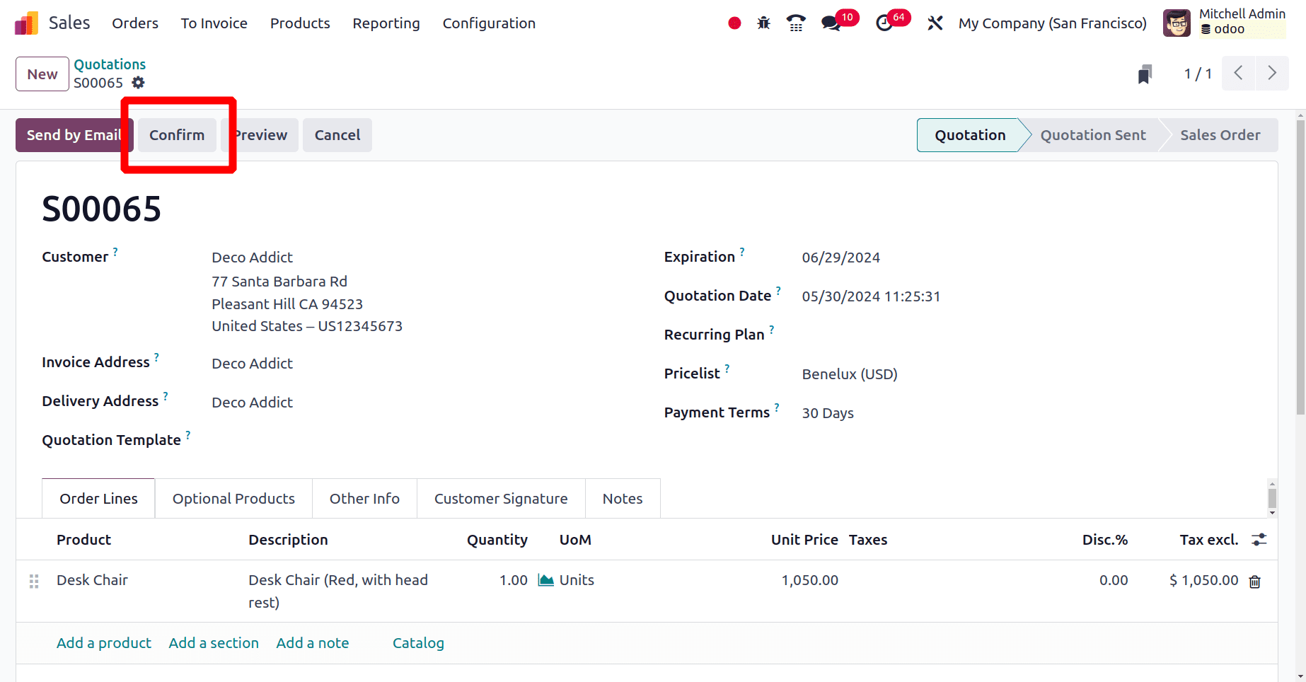This screenshot has height=682, width=1306.
Task: Open activities clock icon with 64 badge
Action: point(884,23)
